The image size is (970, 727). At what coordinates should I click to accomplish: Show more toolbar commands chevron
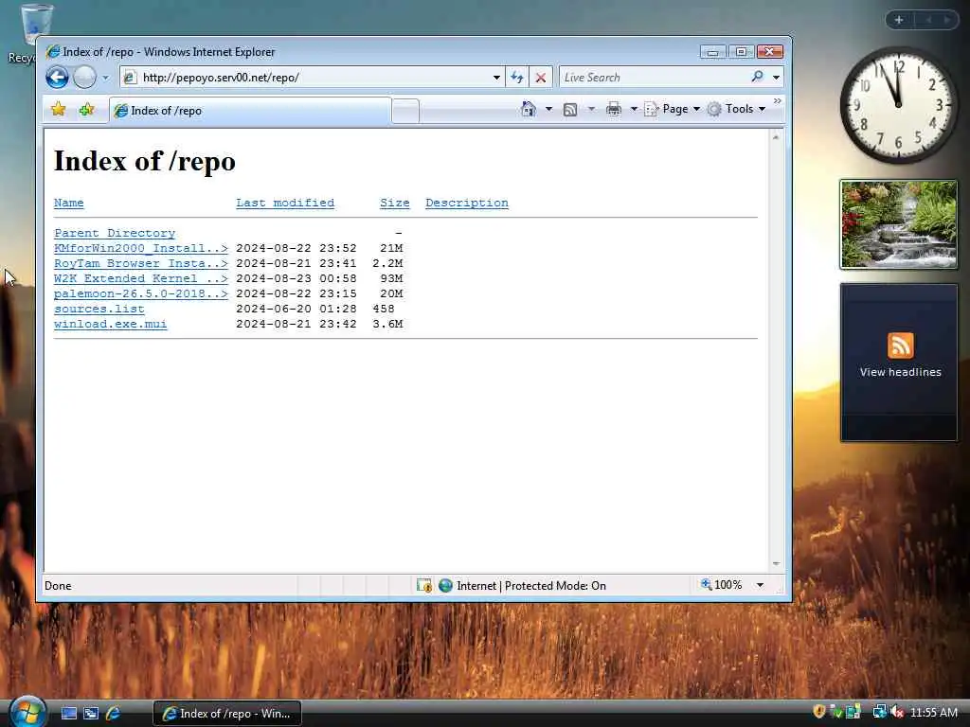777,100
